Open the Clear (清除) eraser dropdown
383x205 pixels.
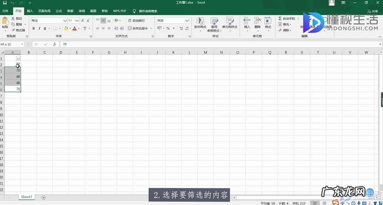pos(284,30)
